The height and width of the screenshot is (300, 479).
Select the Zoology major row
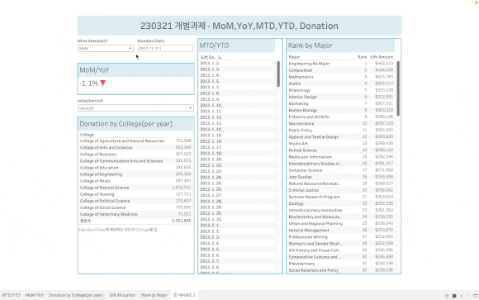tap(341, 203)
